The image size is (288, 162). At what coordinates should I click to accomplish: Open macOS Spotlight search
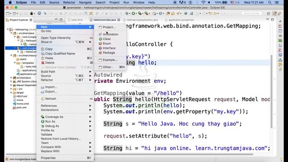(x=270, y=2)
